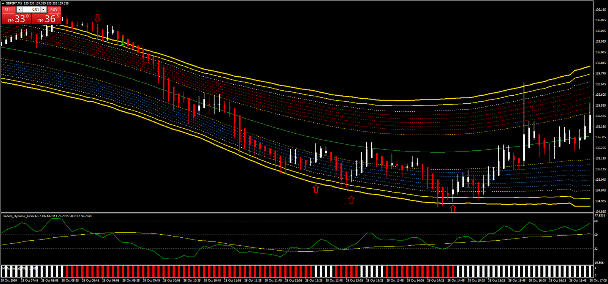The height and width of the screenshot is (284, 608).
Task: Select the middle red up-arrow buy signal
Action: pyautogui.click(x=351, y=200)
